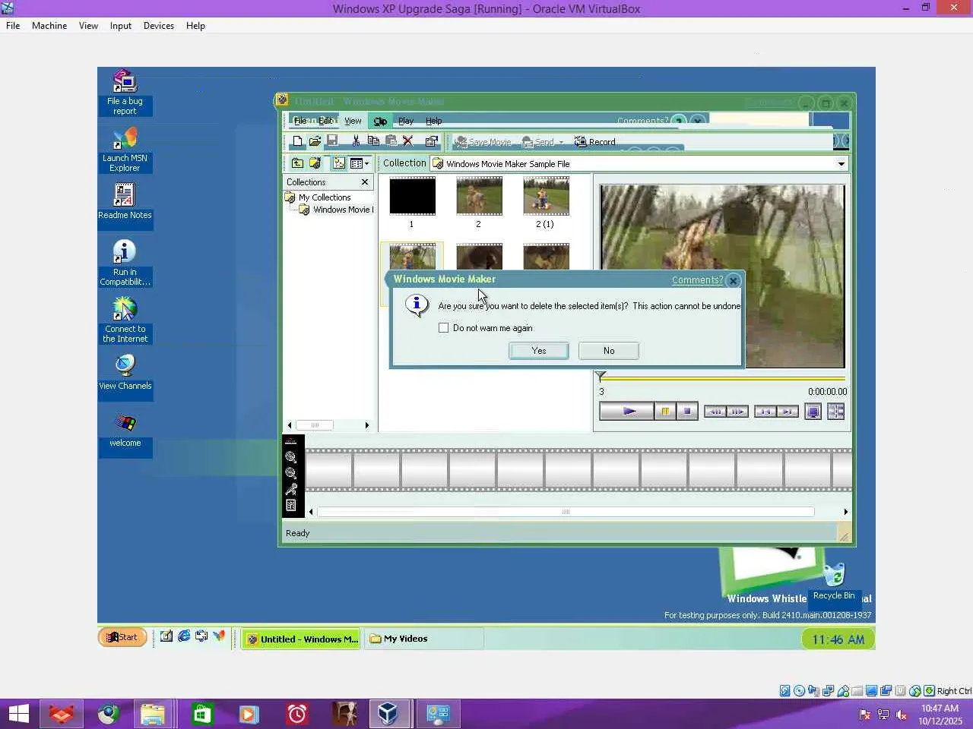Open the Help menu in Movie Maker
This screenshot has height=729, width=973.
(433, 121)
